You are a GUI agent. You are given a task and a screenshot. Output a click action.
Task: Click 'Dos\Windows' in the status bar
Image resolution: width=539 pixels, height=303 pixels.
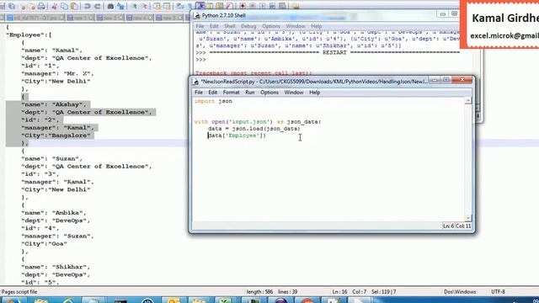coord(460,292)
